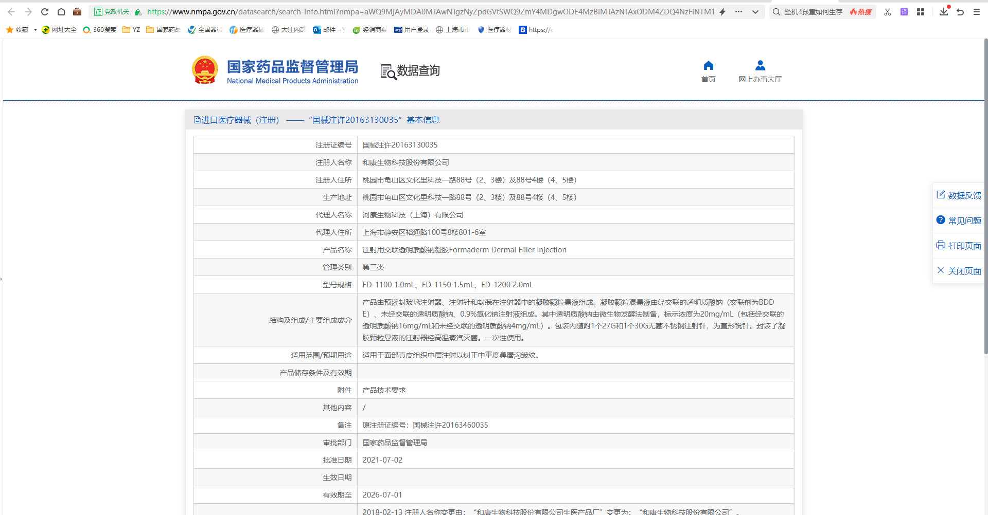
Task: Click registrant 和康生物科技股份有限公司
Action: point(405,162)
